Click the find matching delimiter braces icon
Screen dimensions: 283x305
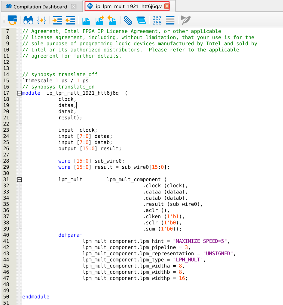pos(41,20)
